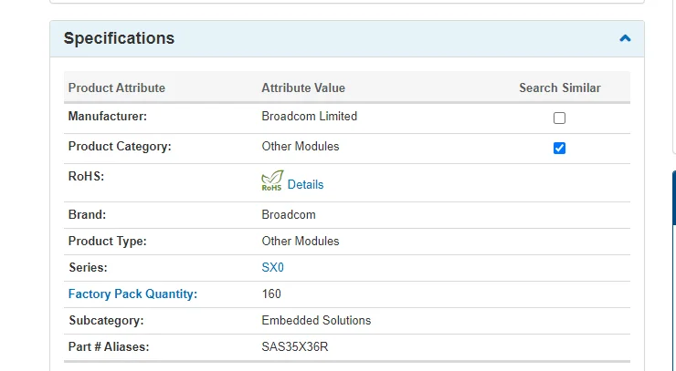The height and width of the screenshot is (371, 676).
Task: Click the Search Similar column header
Action: coord(560,88)
